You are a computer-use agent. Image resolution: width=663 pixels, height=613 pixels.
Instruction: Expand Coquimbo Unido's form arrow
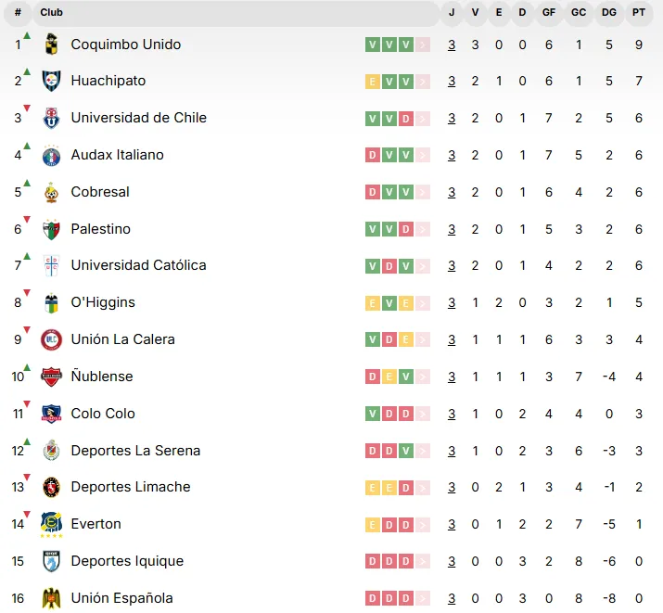pos(423,45)
